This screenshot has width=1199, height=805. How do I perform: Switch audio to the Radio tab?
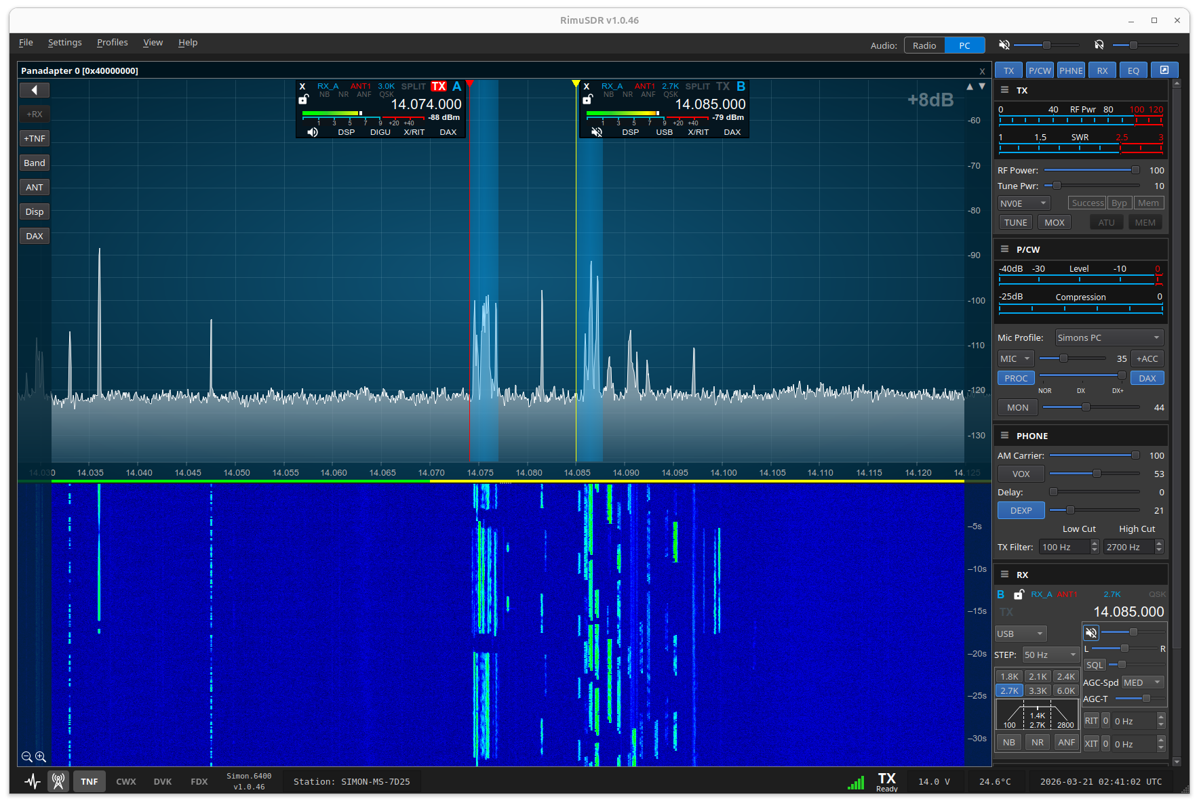coord(924,45)
